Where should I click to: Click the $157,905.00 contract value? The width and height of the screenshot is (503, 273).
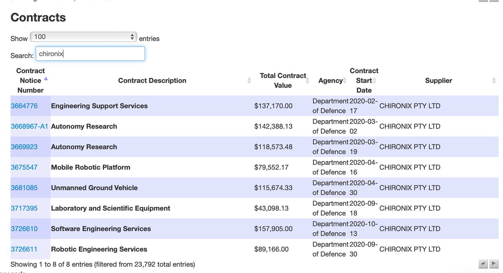[x=273, y=229]
